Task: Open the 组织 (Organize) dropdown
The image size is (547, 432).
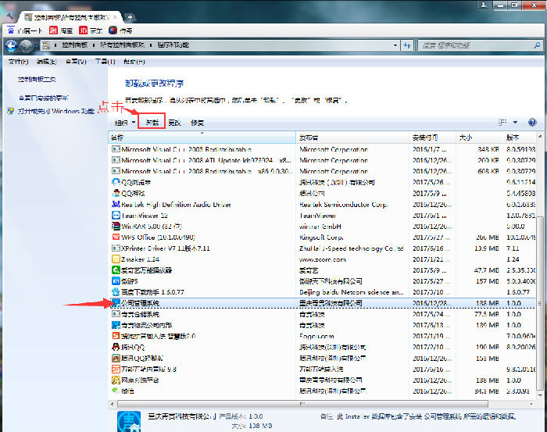Action: tap(124, 123)
